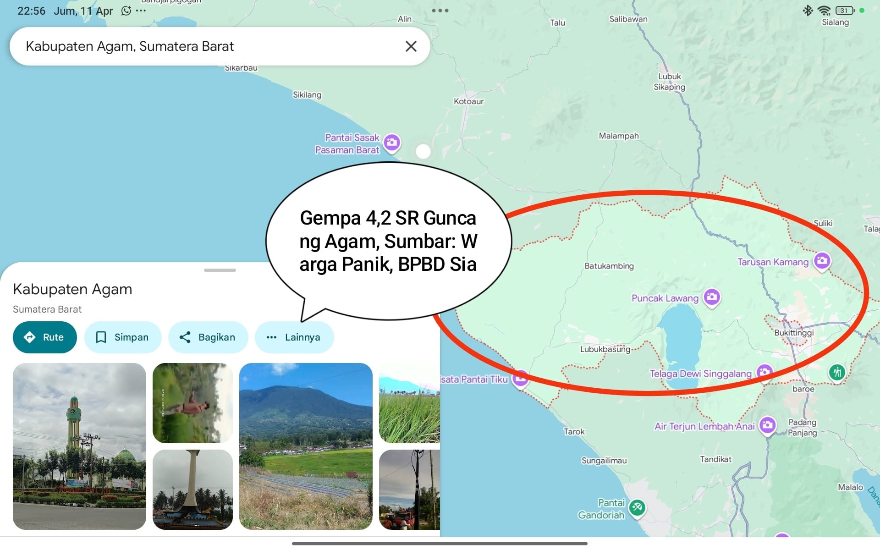Tap the Lubukbasung map label

[x=605, y=349]
